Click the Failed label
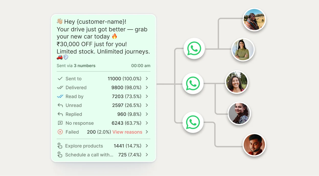The width and height of the screenshot is (319, 176). click(x=72, y=132)
